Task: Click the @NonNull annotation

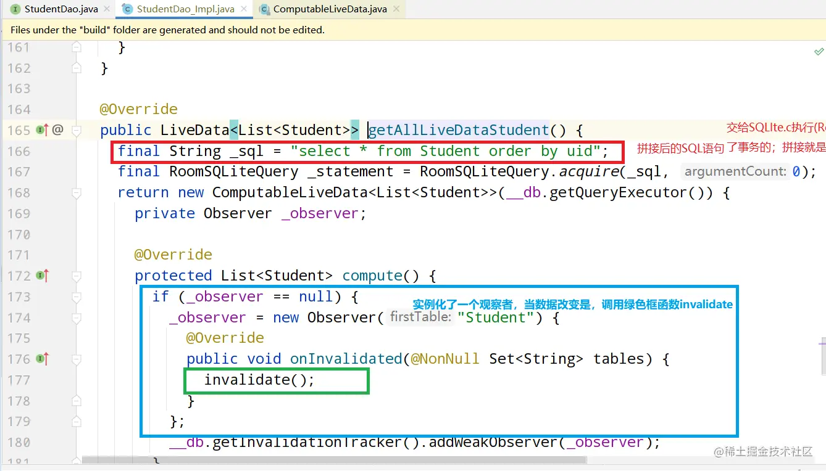Action: pyautogui.click(x=445, y=359)
